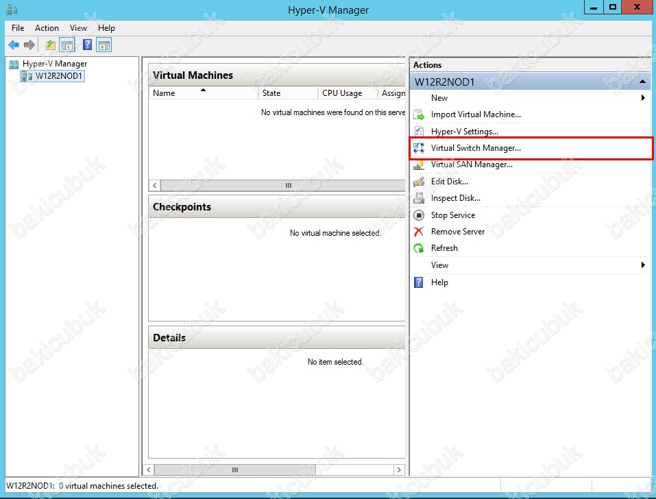This screenshot has width=656, height=499.
Task: Click the Virtual Switch Manager icon
Action: tap(419, 148)
